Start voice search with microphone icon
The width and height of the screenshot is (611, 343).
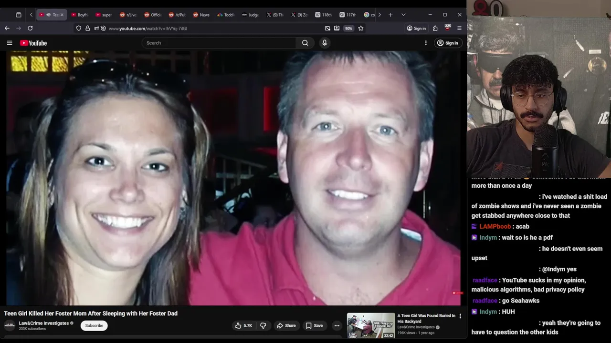point(325,43)
